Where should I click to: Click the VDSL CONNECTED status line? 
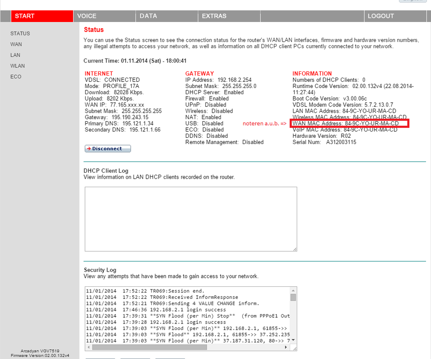point(112,80)
